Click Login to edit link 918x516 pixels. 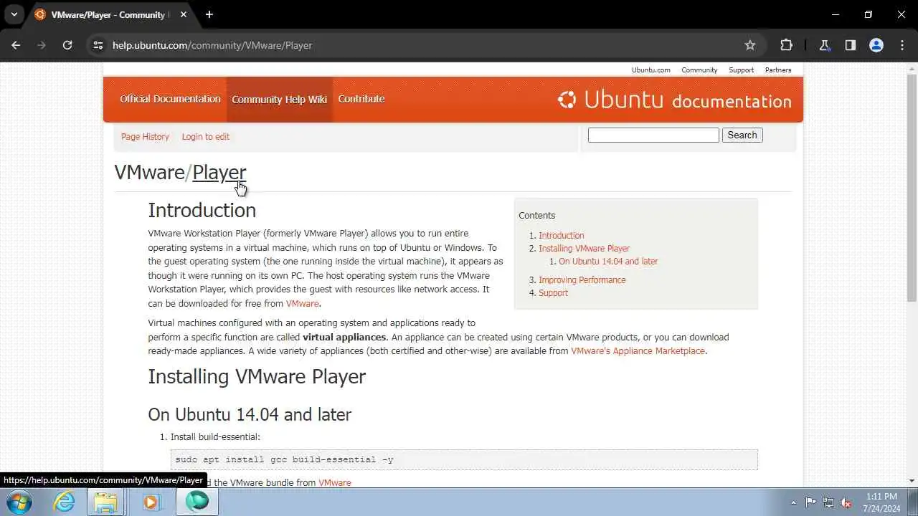point(206,136)
